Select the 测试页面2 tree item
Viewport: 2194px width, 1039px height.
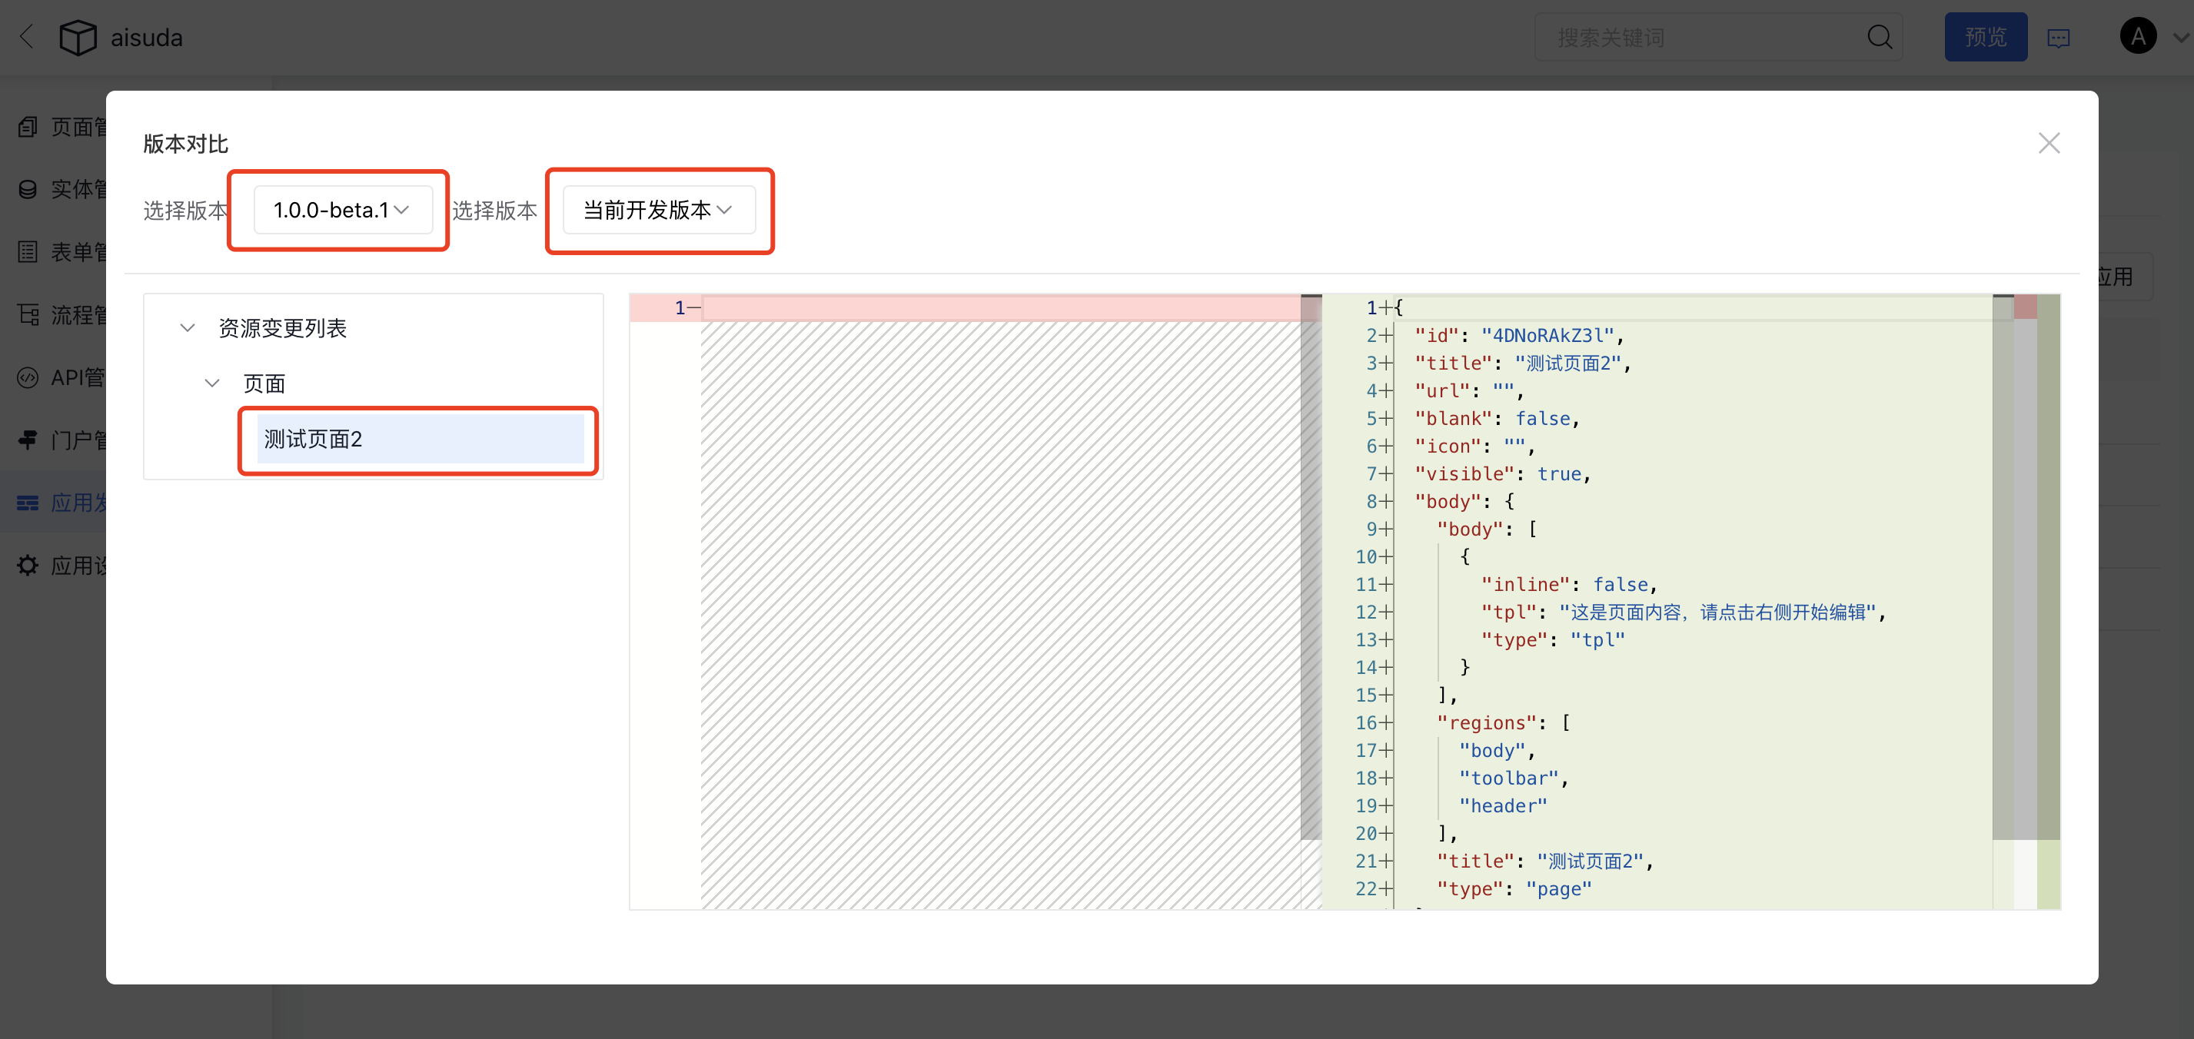(420, 439)
